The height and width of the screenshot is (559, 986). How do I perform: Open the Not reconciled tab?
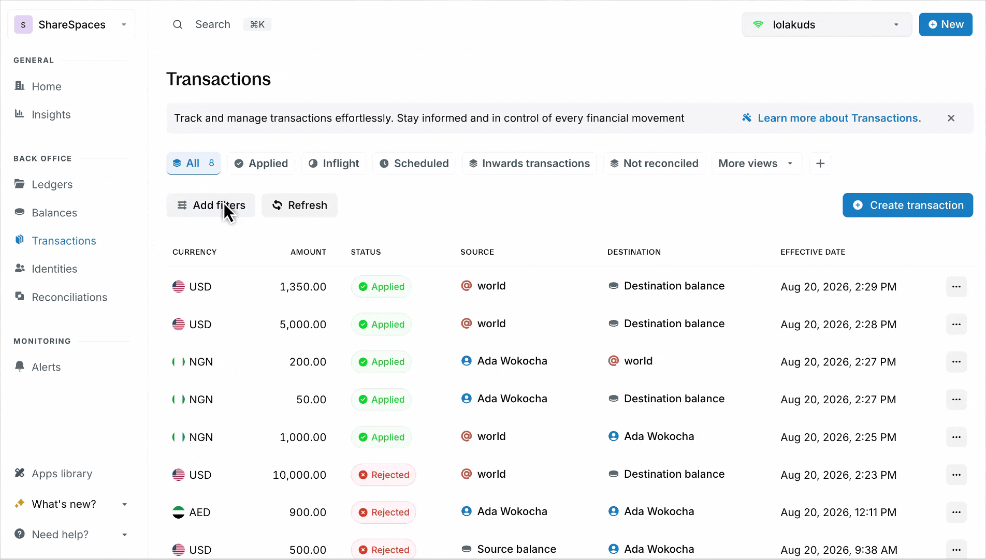[x=655, y=164]
